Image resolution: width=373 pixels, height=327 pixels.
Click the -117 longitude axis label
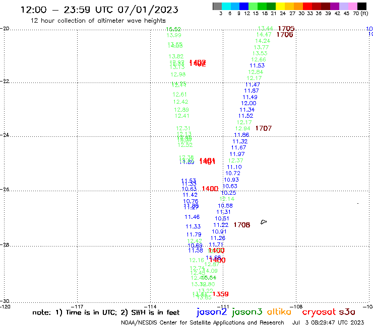(77, 306)
